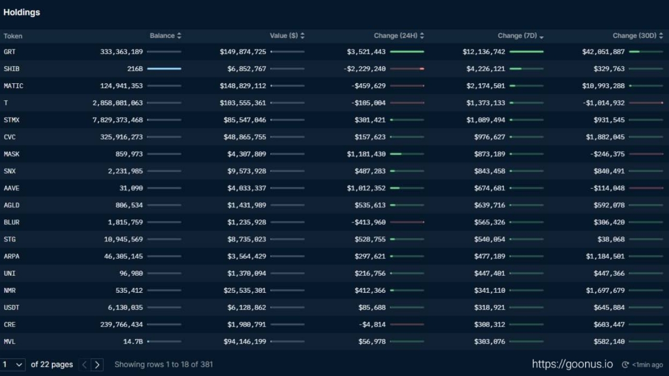Click GRT 24H change green bar

click(407, 52)
